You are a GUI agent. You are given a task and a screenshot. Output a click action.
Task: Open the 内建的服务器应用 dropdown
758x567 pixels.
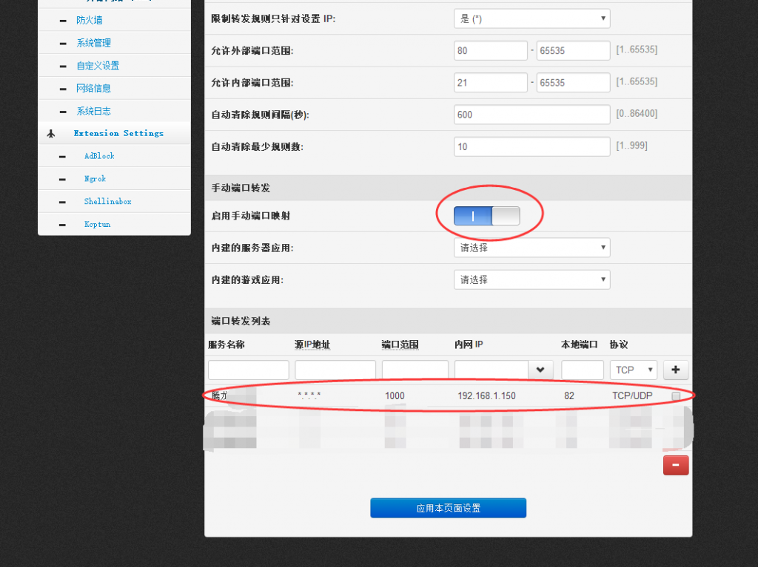click(531, 248)
